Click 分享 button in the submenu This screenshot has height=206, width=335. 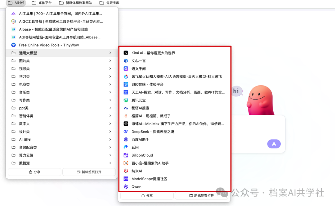[147, 195]
